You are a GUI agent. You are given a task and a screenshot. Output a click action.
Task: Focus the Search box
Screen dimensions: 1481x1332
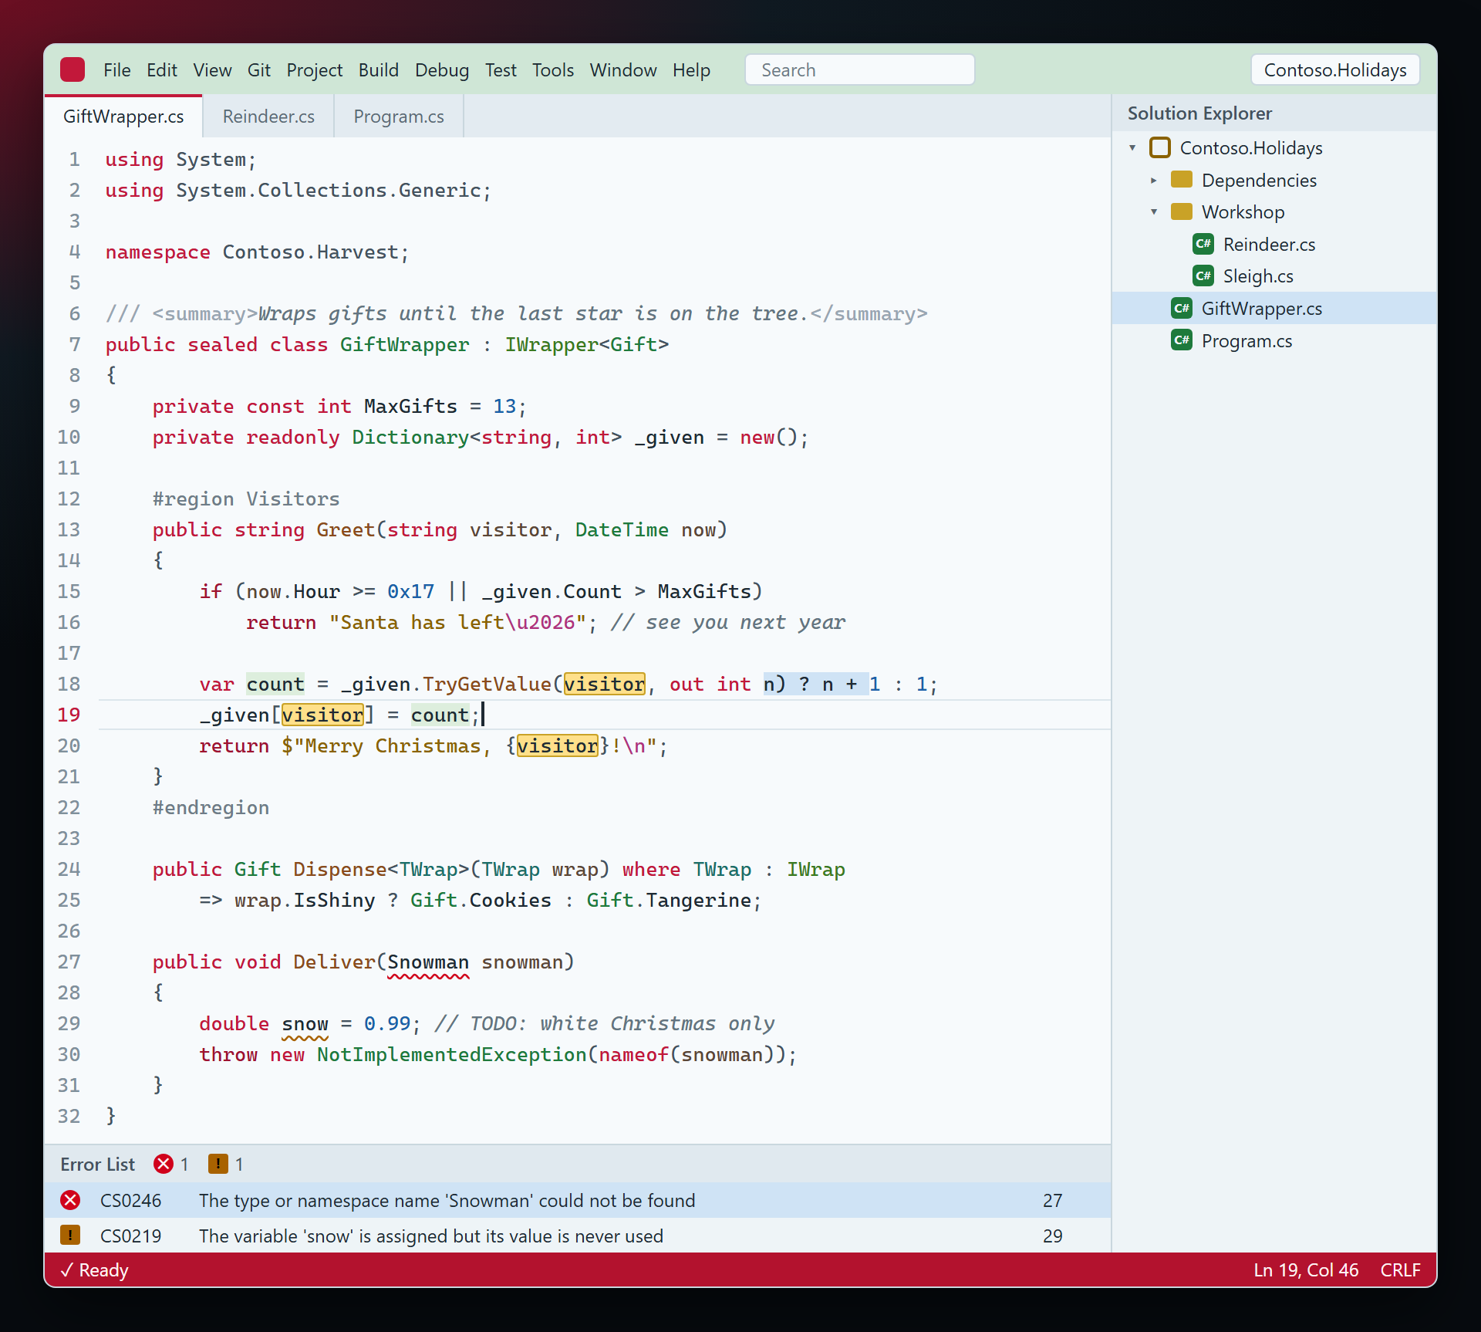pos(859,70)
